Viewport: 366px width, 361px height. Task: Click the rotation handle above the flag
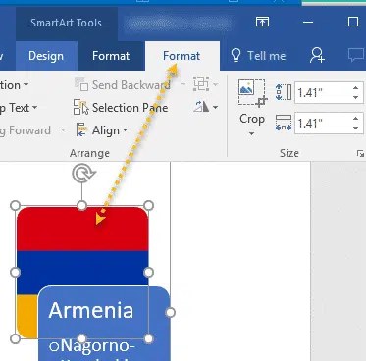tap(83, 173)
